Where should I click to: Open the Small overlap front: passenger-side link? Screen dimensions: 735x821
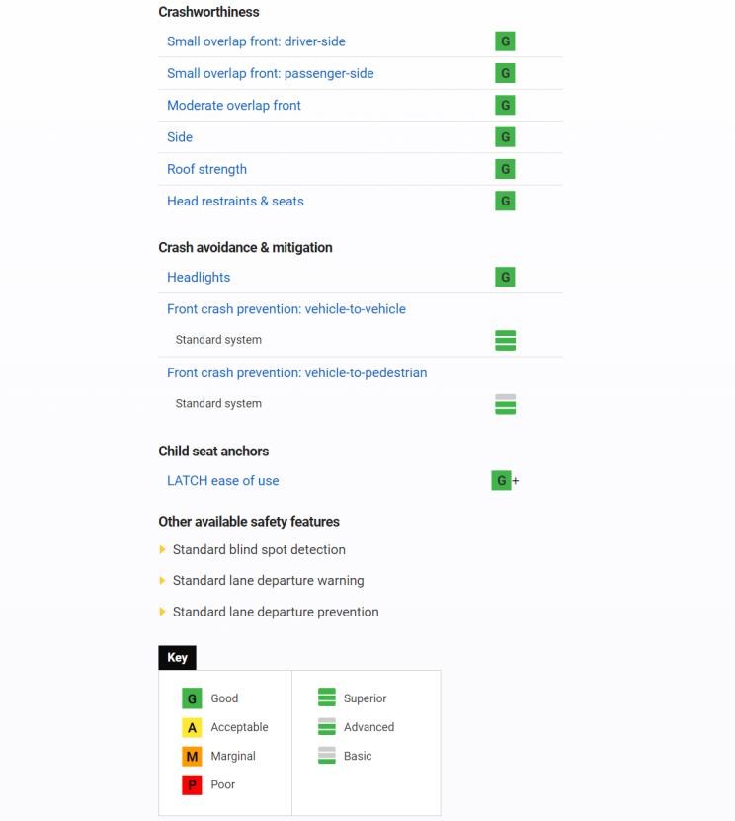tap(270, 73)
